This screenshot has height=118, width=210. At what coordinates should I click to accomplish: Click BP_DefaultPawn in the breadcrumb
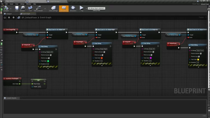(x=29, y=17)
